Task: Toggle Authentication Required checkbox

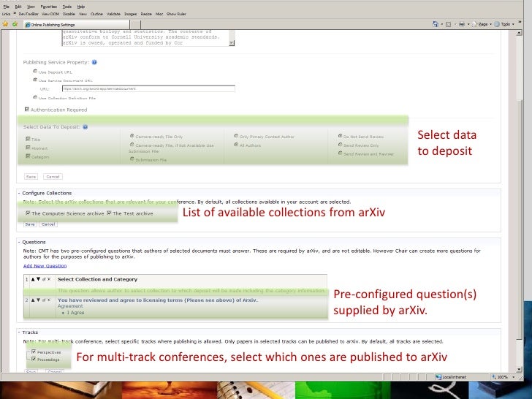Action: click(27, 110)
